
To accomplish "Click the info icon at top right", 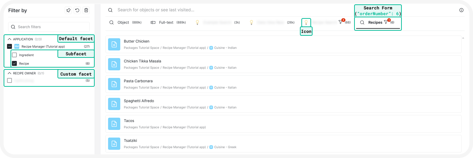I will (461, 10).
